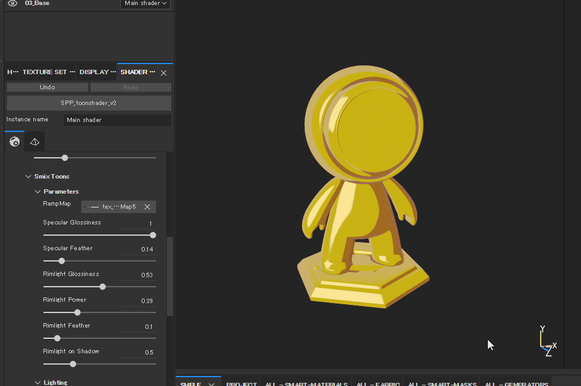
Task: Click the gold character model in viewport
Action: pos(363,187)
